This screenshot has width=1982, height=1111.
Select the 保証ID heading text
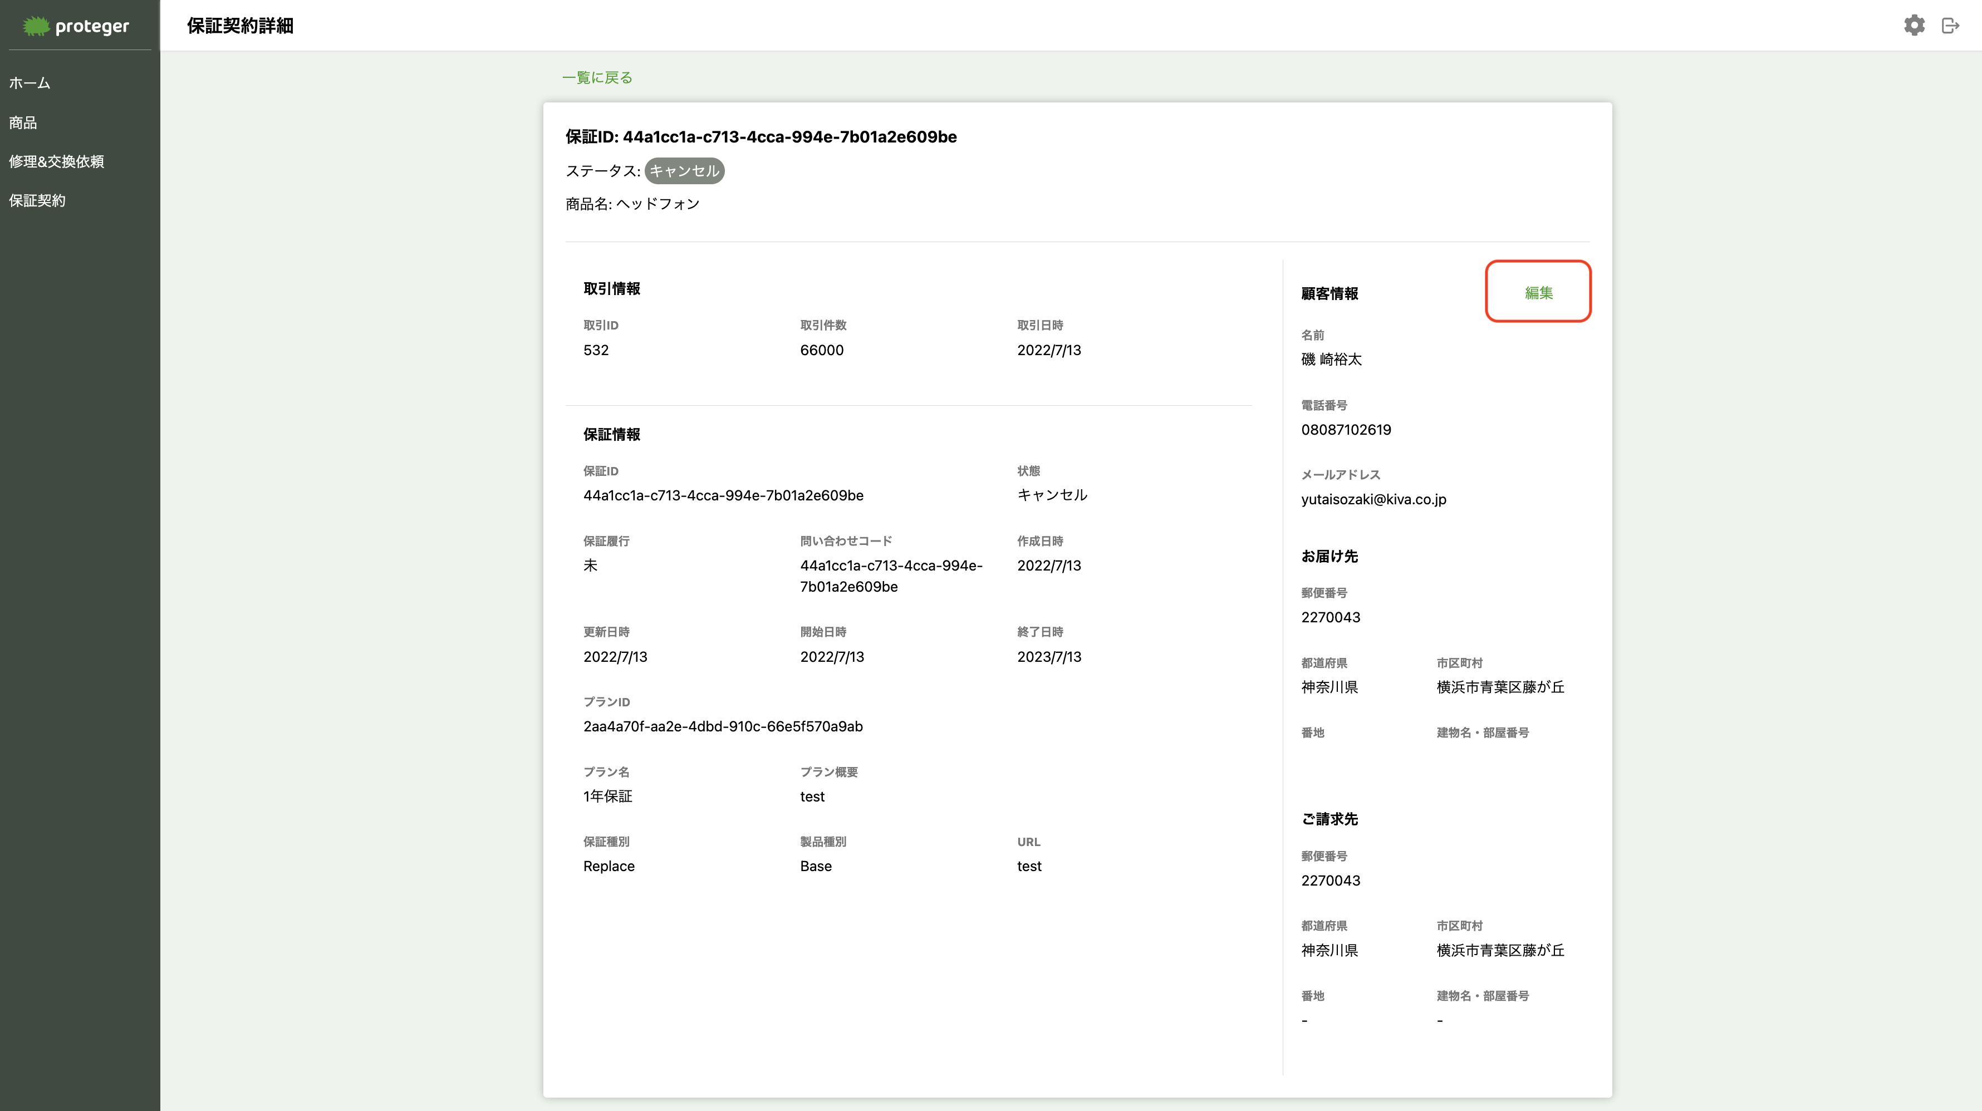pos(761,137)
